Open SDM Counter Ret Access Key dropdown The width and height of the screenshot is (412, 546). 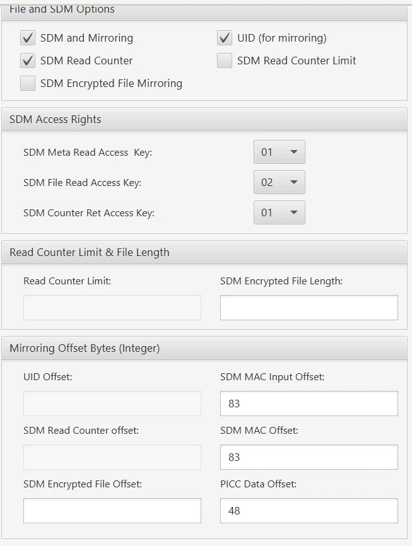point(280,212)
